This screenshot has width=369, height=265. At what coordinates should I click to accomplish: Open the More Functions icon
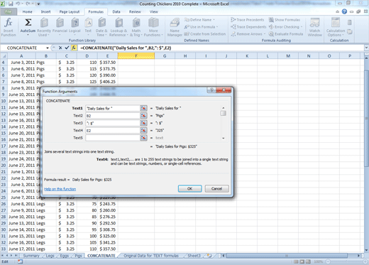pyautogui.click(x=153, y=23)
